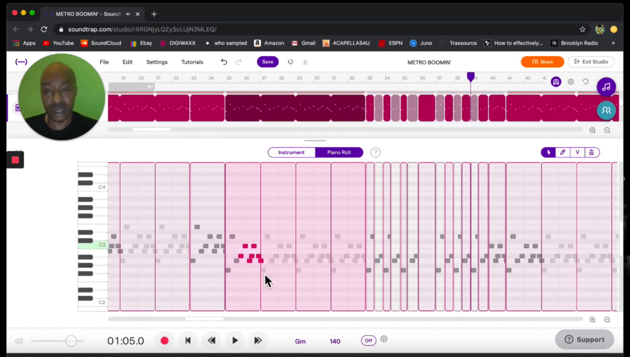Open the Edit menu
Viewport: 630px width, 357px height.
pyautogui.click(x=128, y=62)
